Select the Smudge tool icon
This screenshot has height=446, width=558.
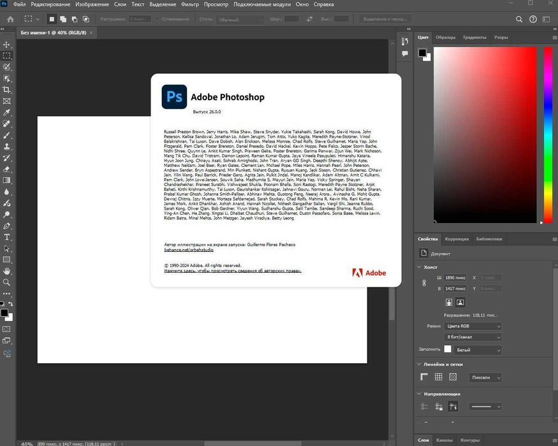[x=6, y=203]
